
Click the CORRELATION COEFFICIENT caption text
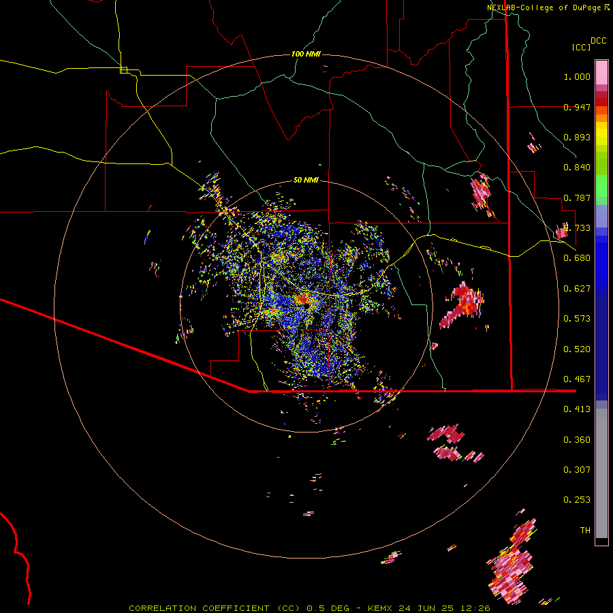pos(199,608)
